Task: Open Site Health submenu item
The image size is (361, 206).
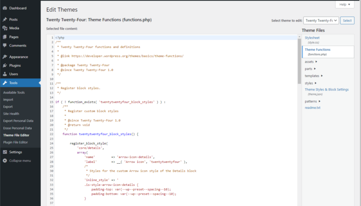Action: tap(11, 114)
